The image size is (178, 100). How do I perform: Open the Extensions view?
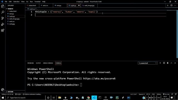point(3,30)
